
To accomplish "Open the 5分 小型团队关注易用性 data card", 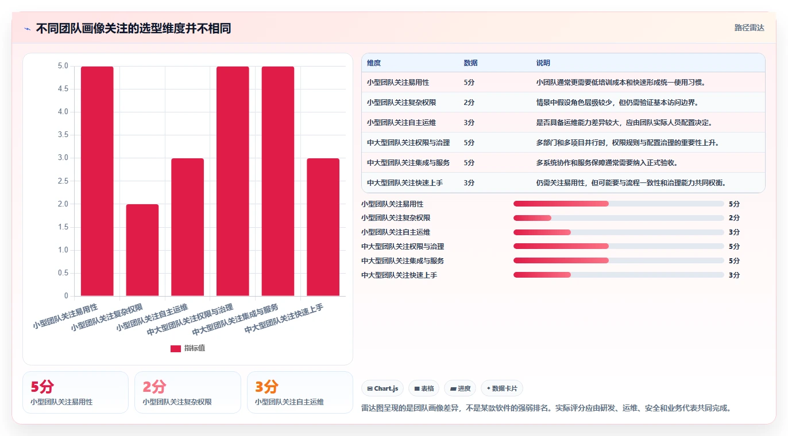I will tap(75, 392).
